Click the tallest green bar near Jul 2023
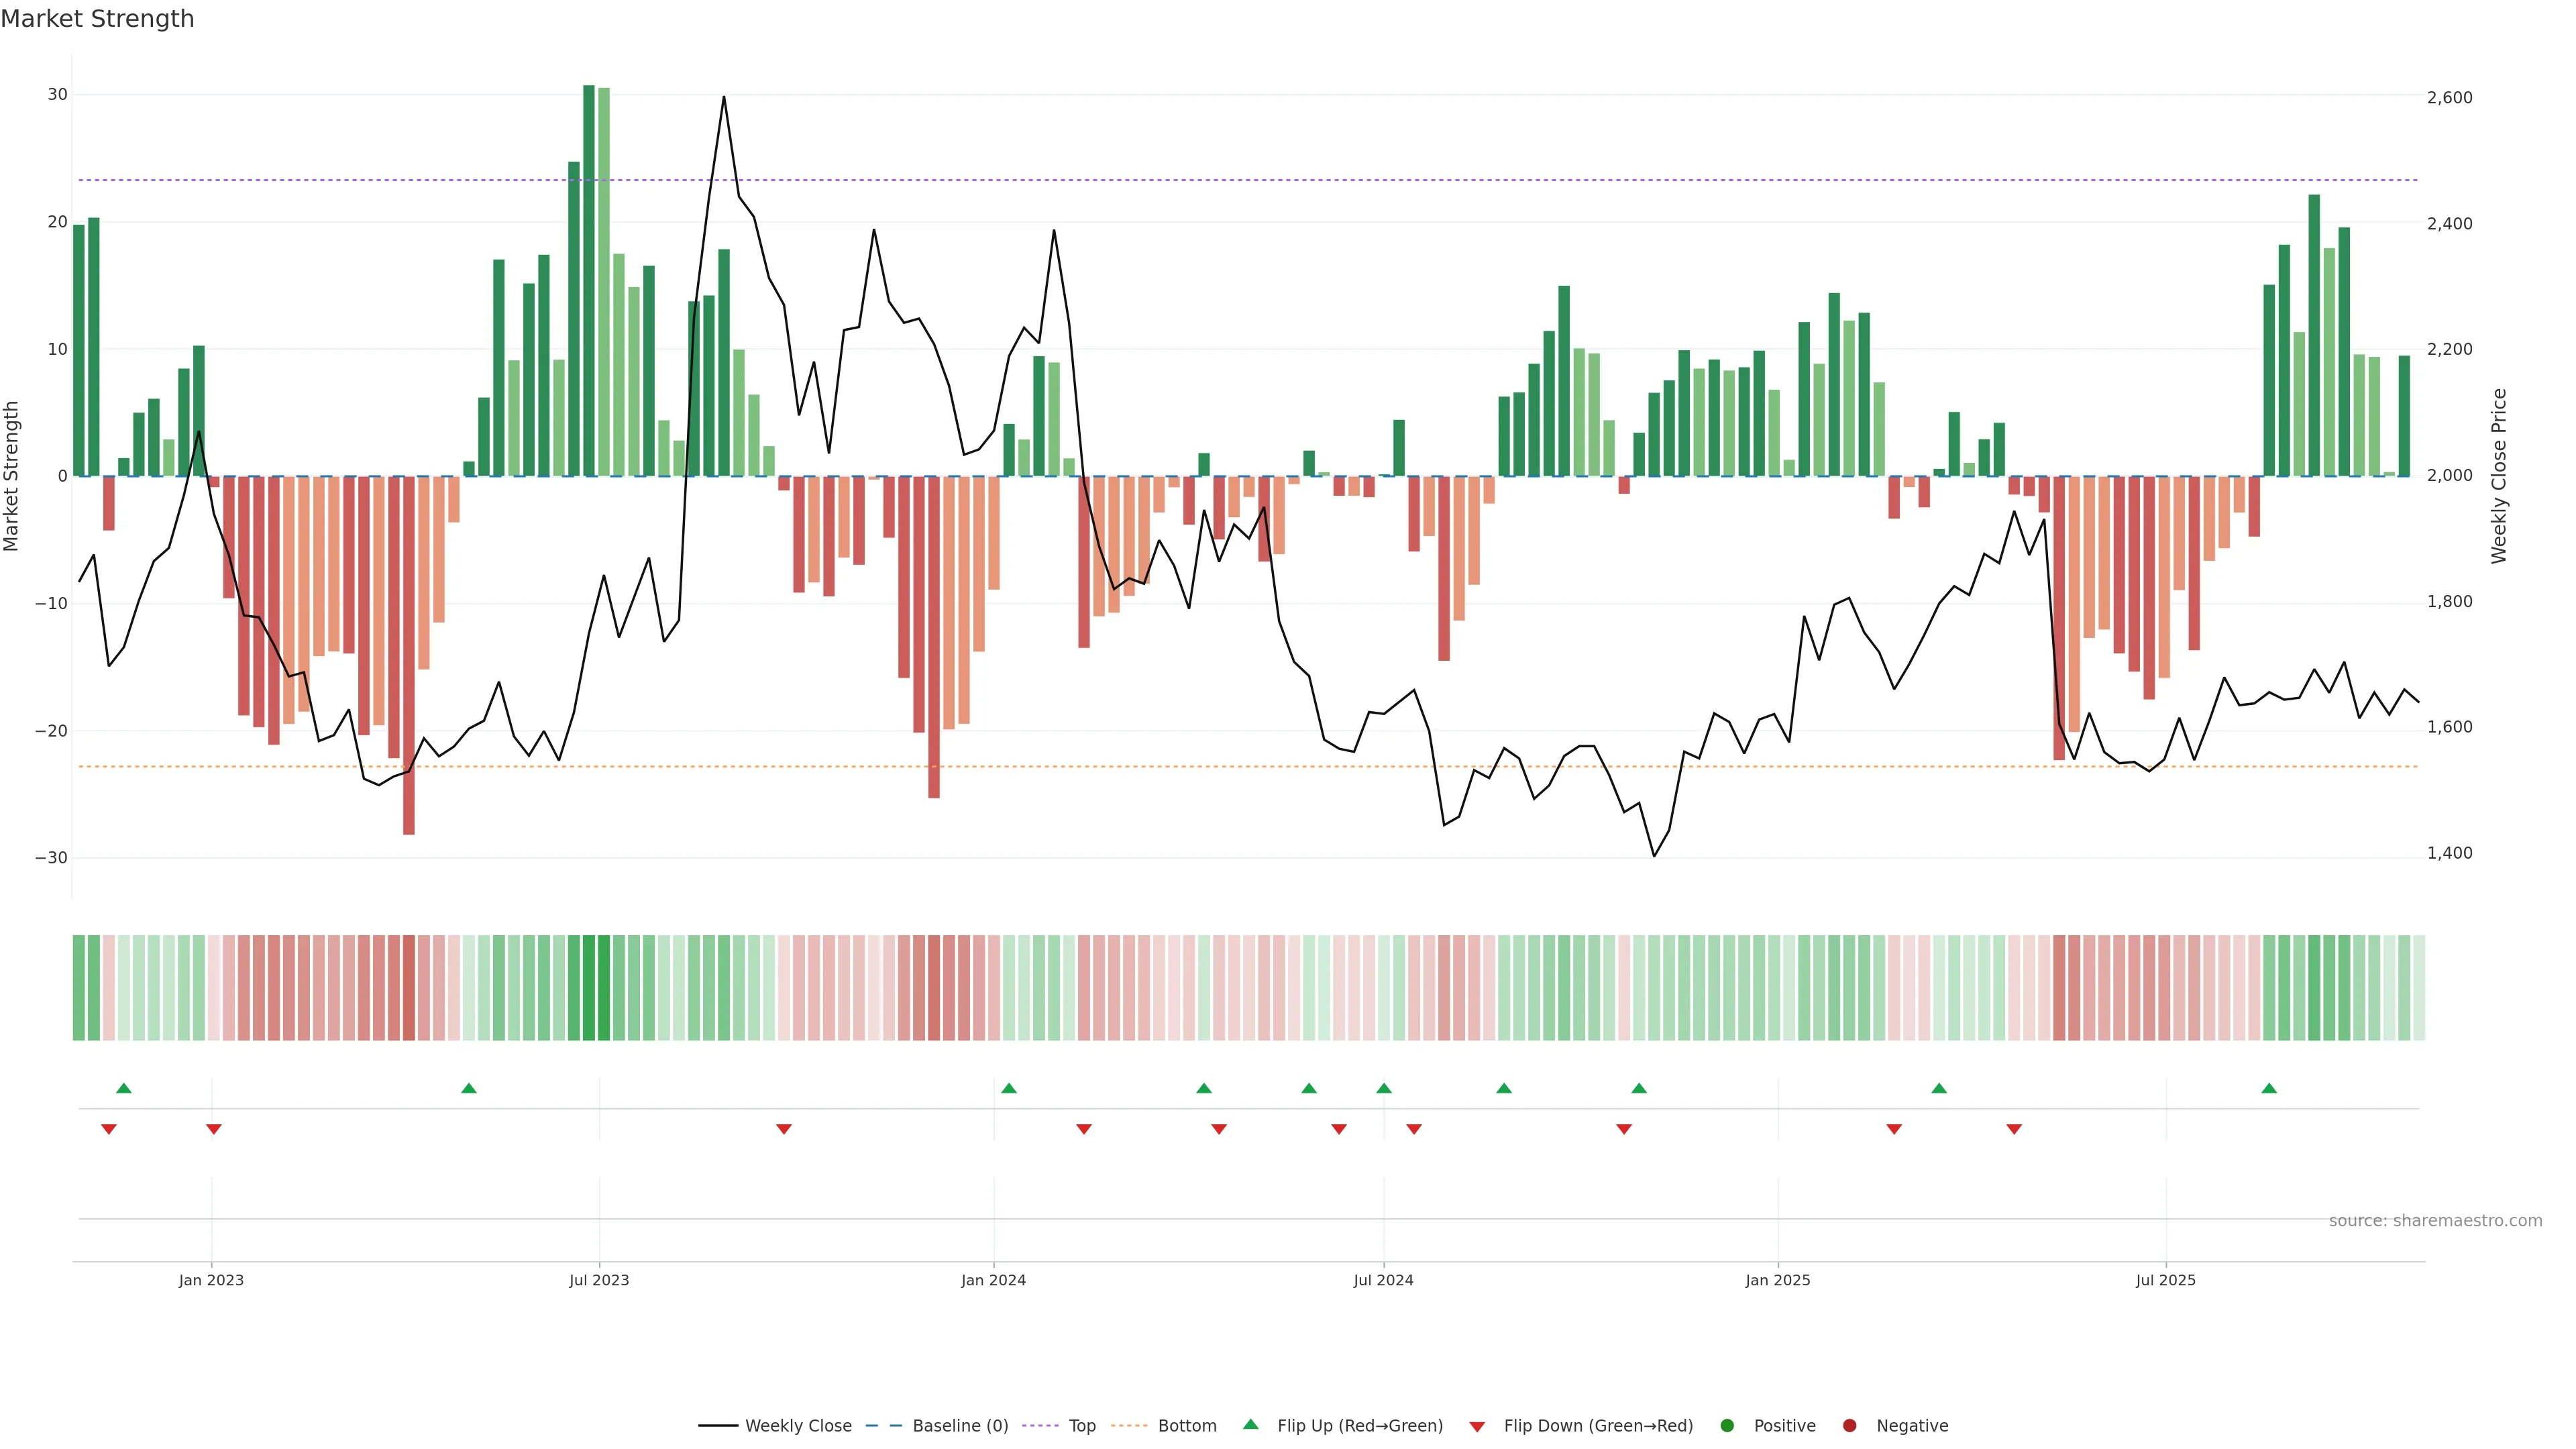 tap(589, 280)
